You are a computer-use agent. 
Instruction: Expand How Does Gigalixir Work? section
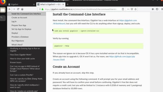(21, 55)
